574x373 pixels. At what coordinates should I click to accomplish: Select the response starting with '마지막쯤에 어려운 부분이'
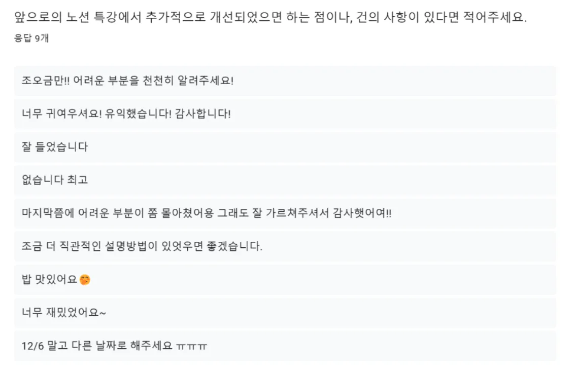click(285, 213)
